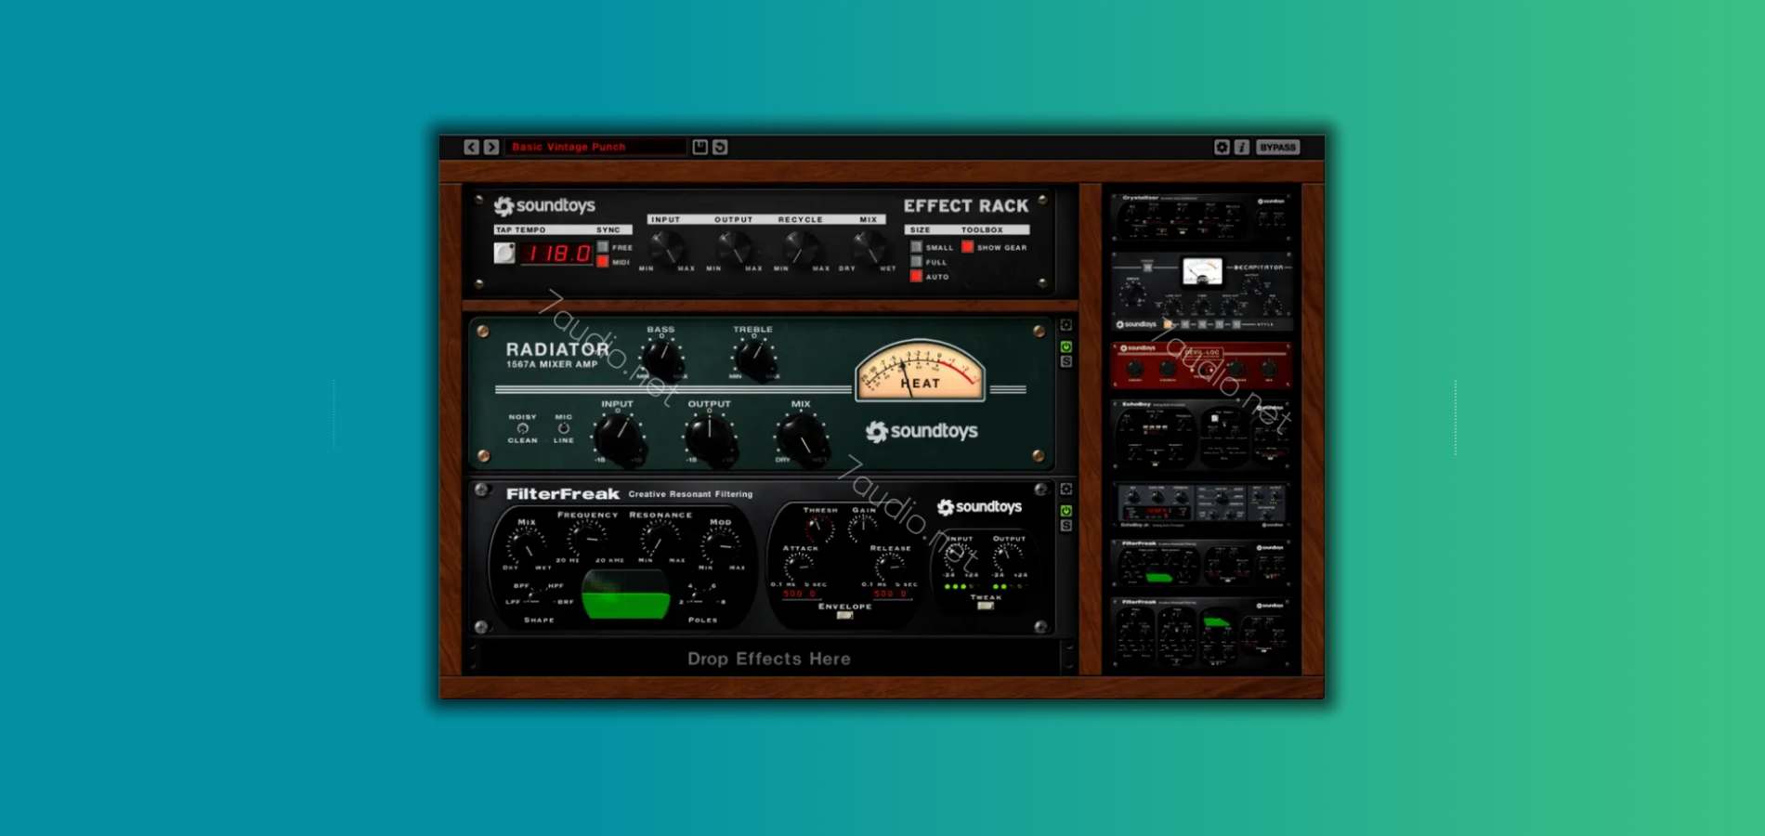Click the Envelope Attack knob

click(x=799, y=567)
